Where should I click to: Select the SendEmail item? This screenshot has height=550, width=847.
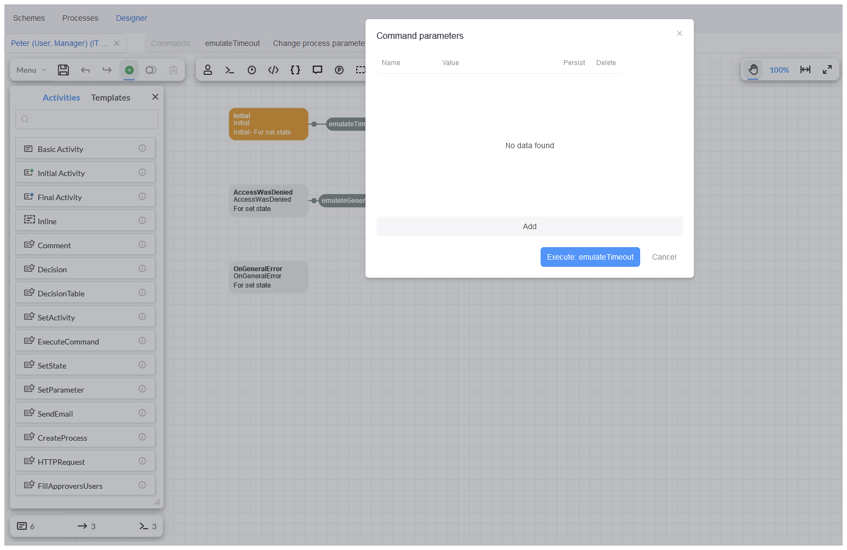point(85,413)
